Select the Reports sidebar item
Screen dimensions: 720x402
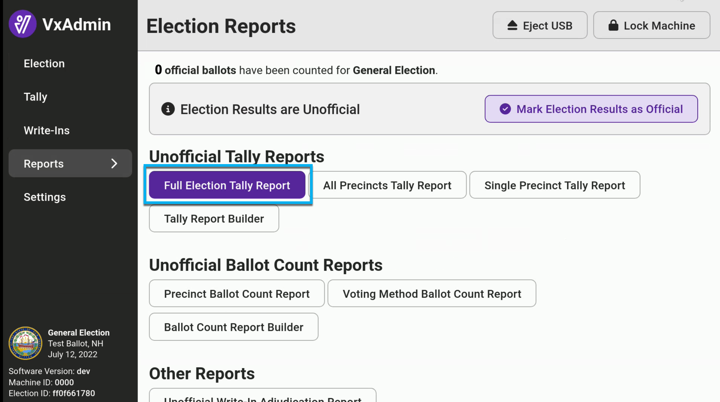pyautogui.click(x=70, y=163)
